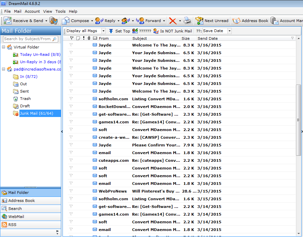The height and width of the screenshot is (237, 303).
Task: Open the Receive & Send dropdown arrow
Action: (46, 21)
